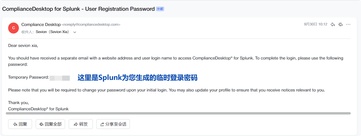Click the reply-all icon beside the timestamp
The height and width of the screenshot is (136, 361).
(x=341, y=24)
